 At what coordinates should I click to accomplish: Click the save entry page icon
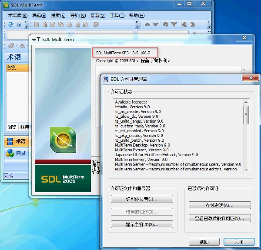coord(77,24)
